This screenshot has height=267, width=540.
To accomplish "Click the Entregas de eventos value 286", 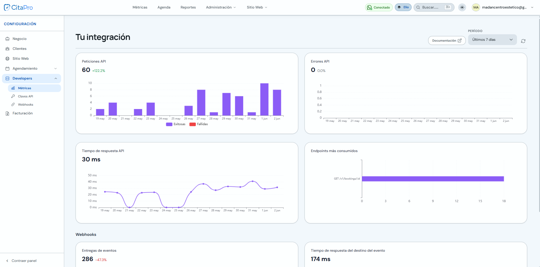I will tap(87, 259).
